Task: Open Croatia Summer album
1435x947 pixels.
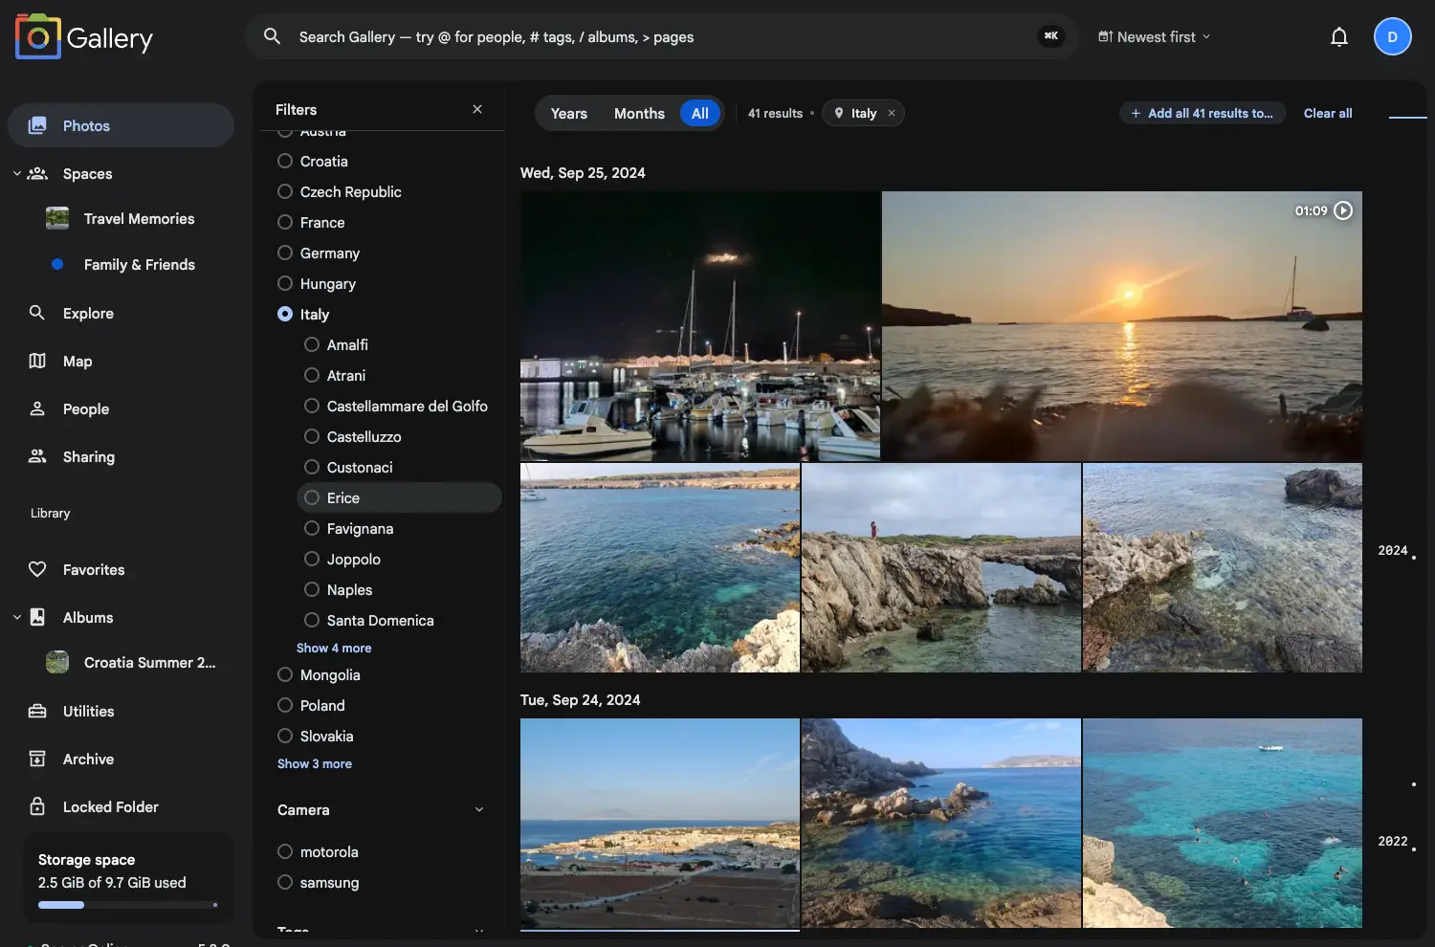Action: [x=149, y=662]
